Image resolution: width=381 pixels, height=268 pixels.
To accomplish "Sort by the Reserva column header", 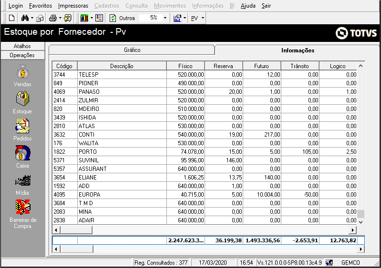I will (x=224, y=66).
